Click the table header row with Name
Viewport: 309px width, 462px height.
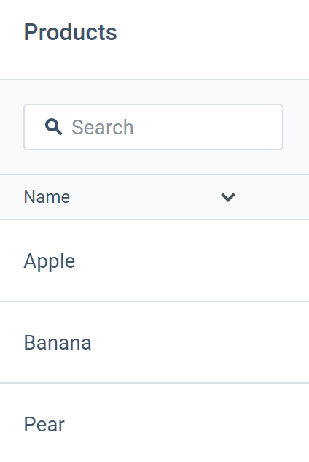(154, 197)
